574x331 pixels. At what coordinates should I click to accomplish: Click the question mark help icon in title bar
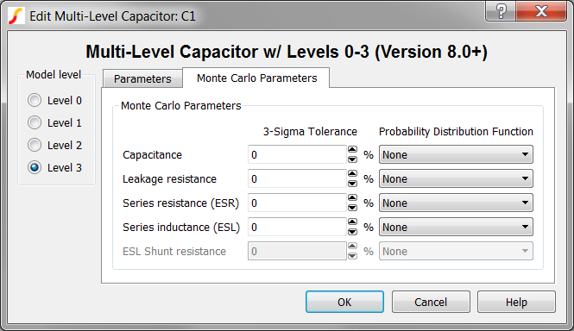pyautogui.click(x=501, y=11)
